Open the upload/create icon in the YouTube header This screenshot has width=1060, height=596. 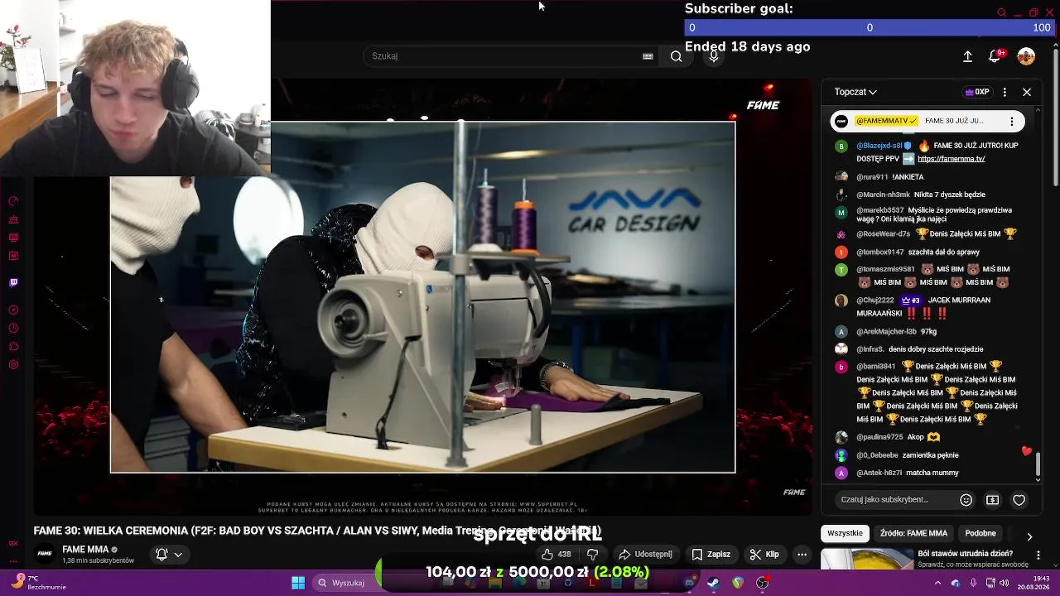pyautogui.click(x=967, y=56)
